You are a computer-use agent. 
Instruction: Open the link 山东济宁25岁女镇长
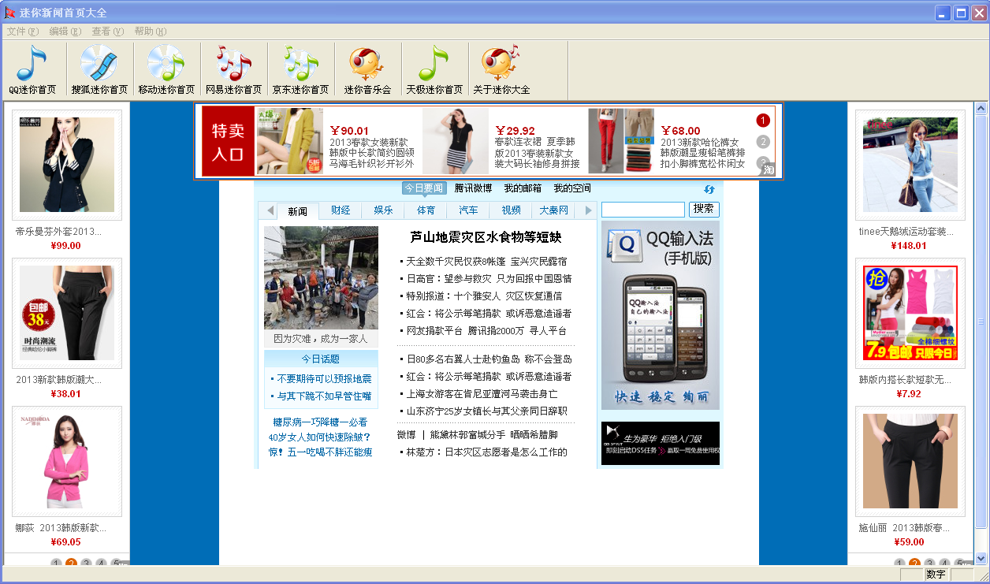[x=453, y=411]
